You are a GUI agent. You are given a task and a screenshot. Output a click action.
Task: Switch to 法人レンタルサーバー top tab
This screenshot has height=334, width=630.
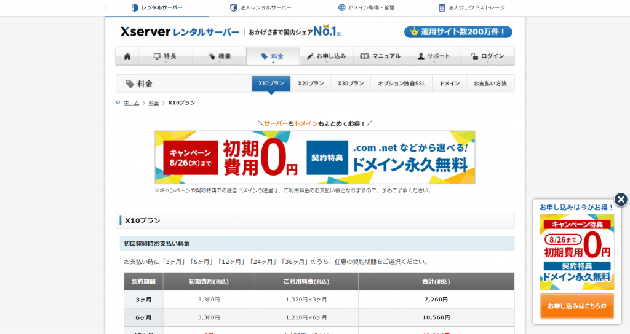click(x=261, y=7)
